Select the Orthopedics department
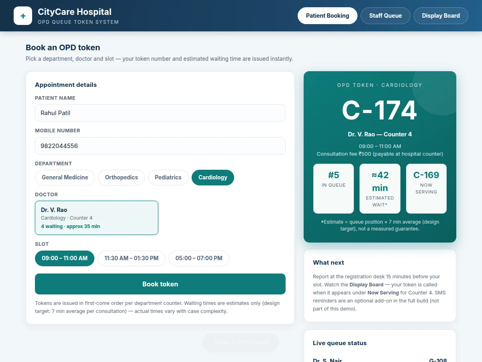 [122, 177]
